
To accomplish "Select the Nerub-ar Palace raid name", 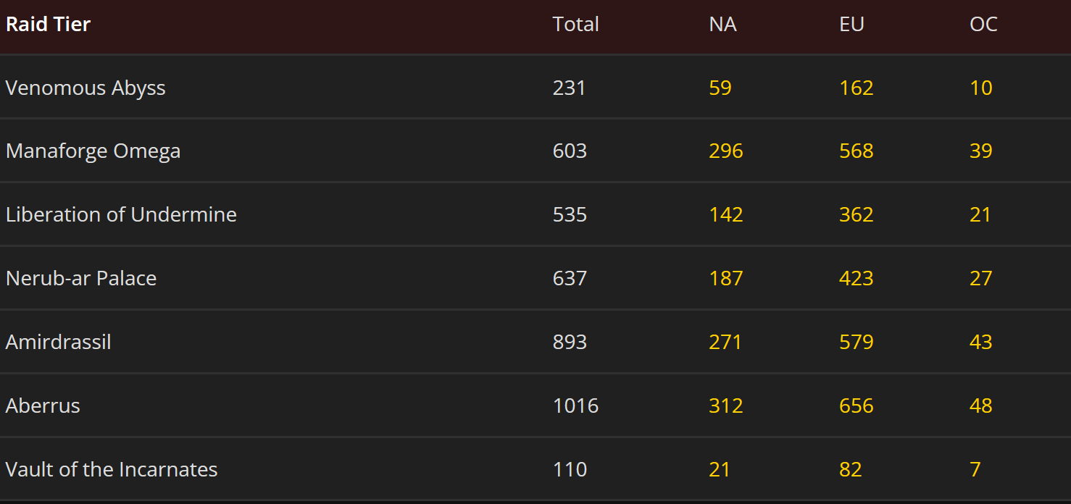I will (81, 278).
